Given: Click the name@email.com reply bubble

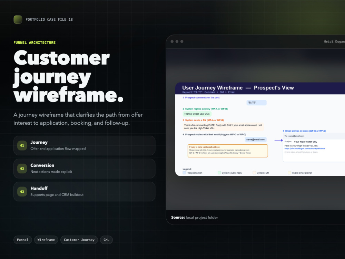Looking at the screenshot, I should (256, 140).
